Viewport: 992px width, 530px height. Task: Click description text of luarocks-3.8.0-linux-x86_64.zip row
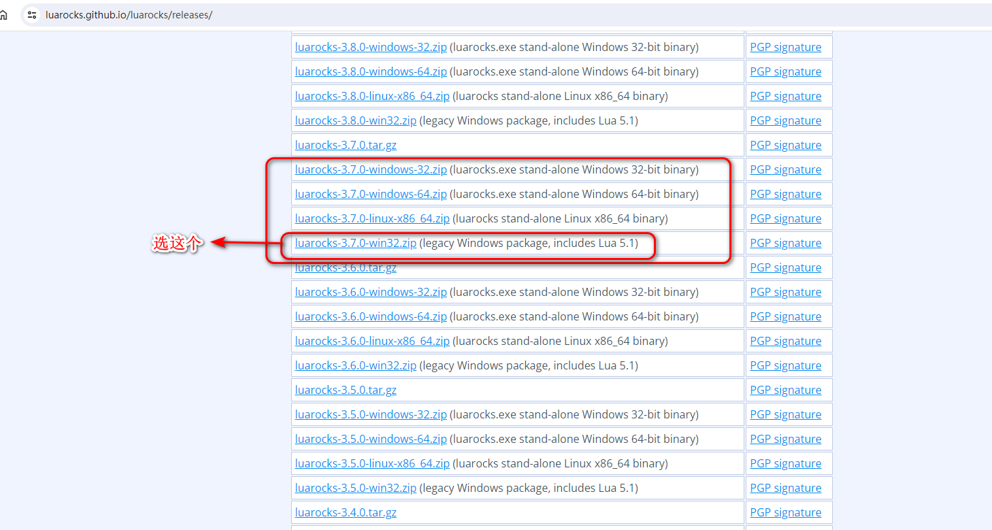(560, 96)
